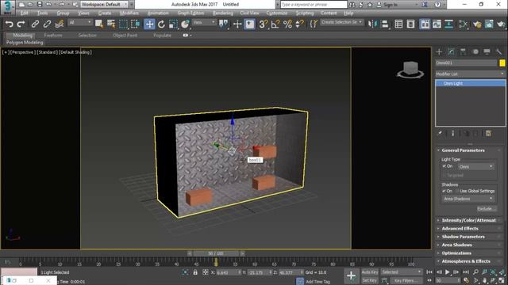
Task: Click the Set Key button
Action: (370, 280)
